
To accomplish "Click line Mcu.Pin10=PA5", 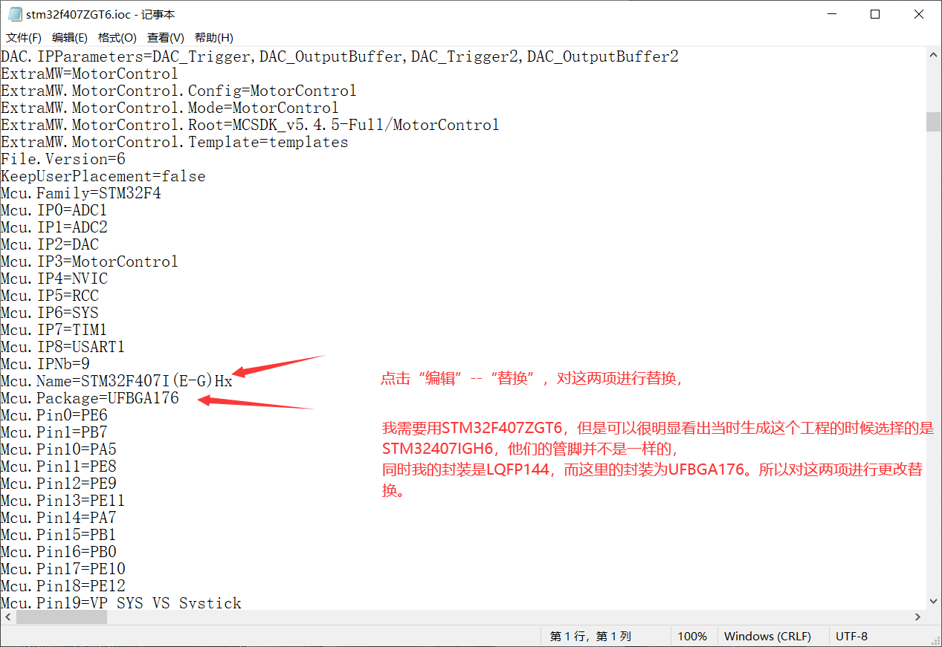I will pos(59,449).
